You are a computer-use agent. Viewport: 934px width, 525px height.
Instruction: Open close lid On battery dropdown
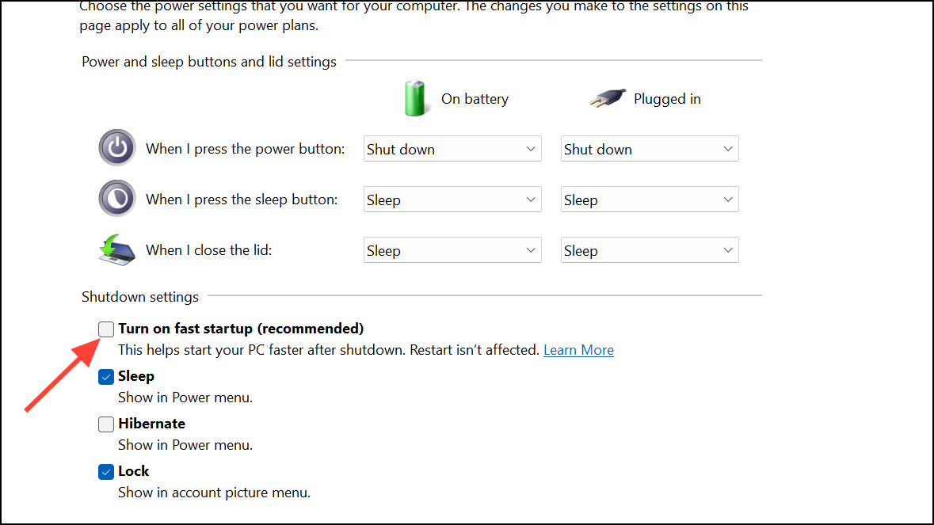coord(452,250)
